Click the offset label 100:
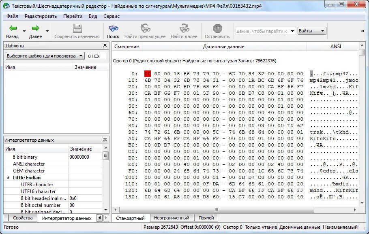 (131, 177)
